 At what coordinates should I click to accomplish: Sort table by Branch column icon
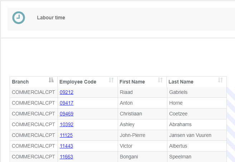[51, 80]
